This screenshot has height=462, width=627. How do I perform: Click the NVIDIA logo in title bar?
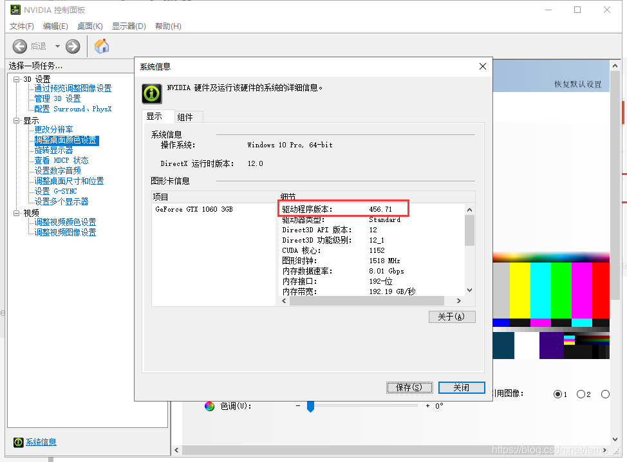pos(15,10)
